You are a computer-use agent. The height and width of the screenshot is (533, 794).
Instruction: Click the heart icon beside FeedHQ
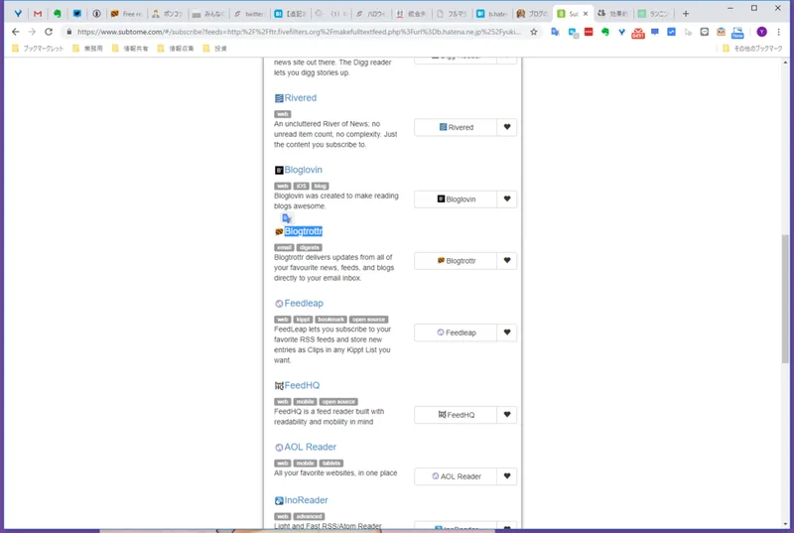pos(507,415)
